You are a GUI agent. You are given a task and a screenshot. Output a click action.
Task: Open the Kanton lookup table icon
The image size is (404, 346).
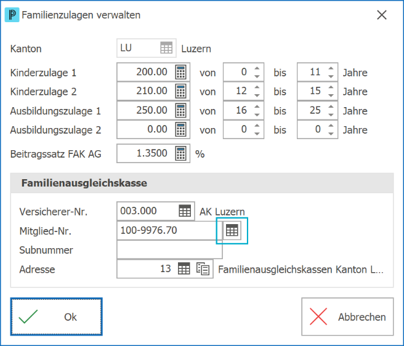166,48
